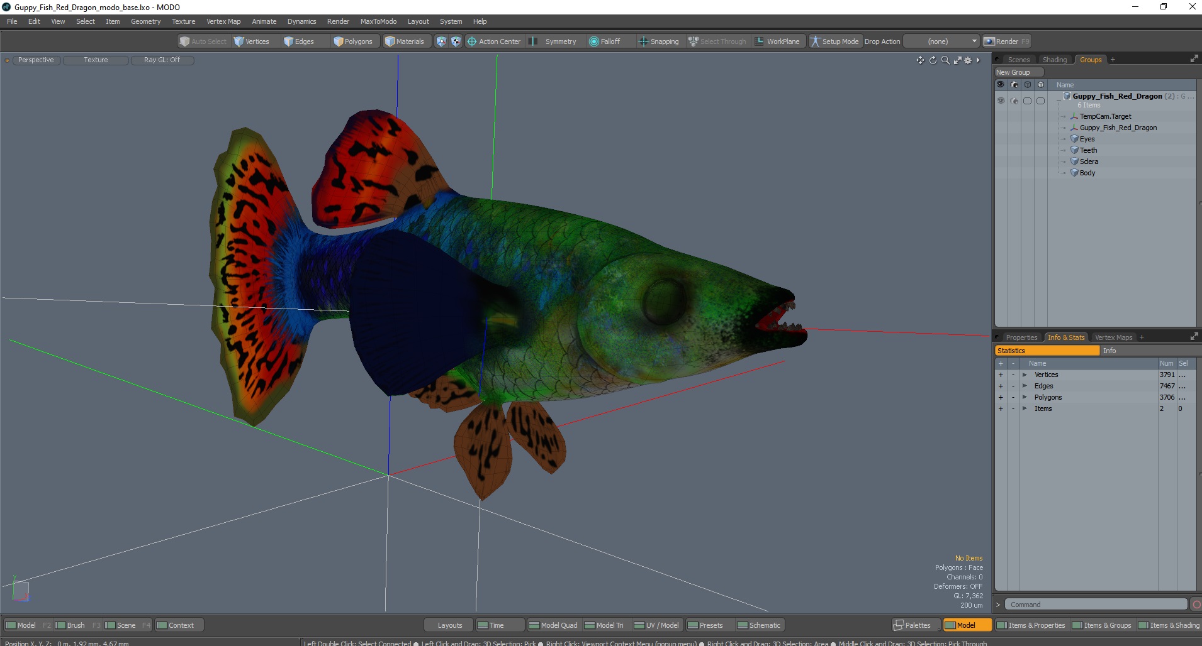Click minus for Polygons row
This screenshot has height=646, width=1202.
[1013, 397]
